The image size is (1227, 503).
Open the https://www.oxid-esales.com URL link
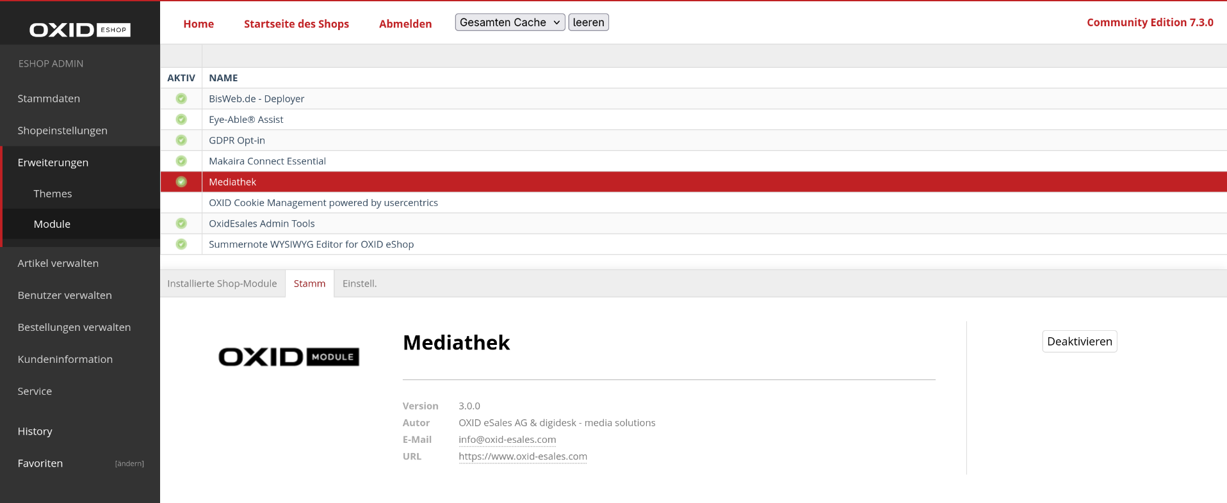click(x=523, y=456)
